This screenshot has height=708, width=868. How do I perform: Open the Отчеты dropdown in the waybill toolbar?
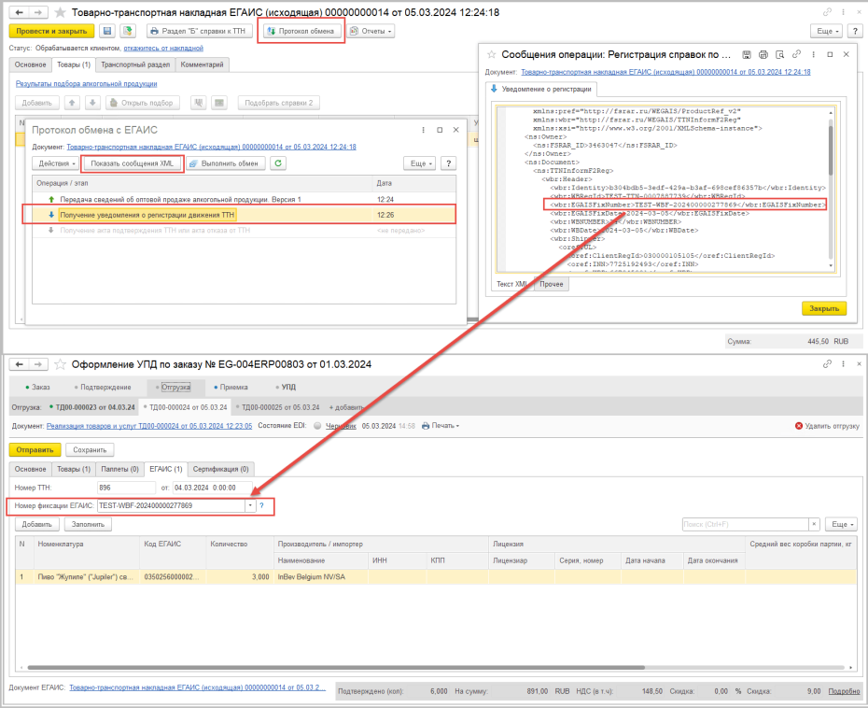coord(371,31)
